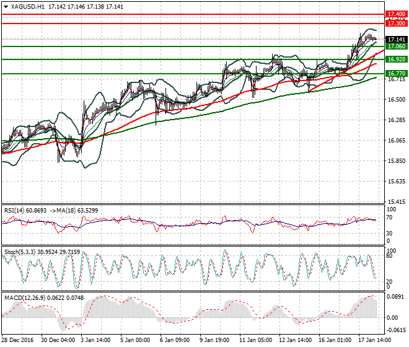Click the RSI(14) 60.8693 indicator label
Image resolution: width=409 pixels, height=347 pixels.
point(25,210)
